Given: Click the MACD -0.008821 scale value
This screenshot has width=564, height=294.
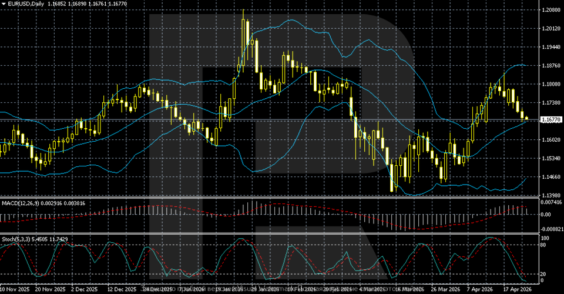Looking at the screenshot, I should point(552,229).
